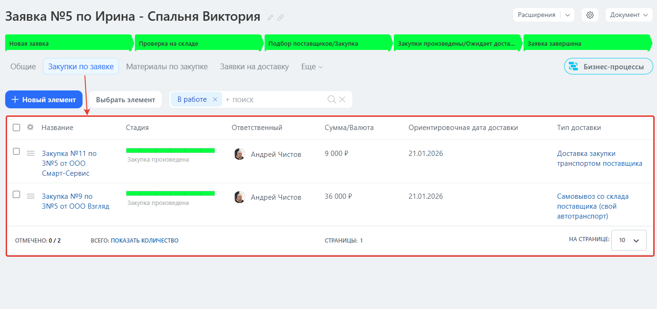Check the Закупка №9 row checkbox
The height and width of the screenshot is (309, 657).
pos(17,195)
